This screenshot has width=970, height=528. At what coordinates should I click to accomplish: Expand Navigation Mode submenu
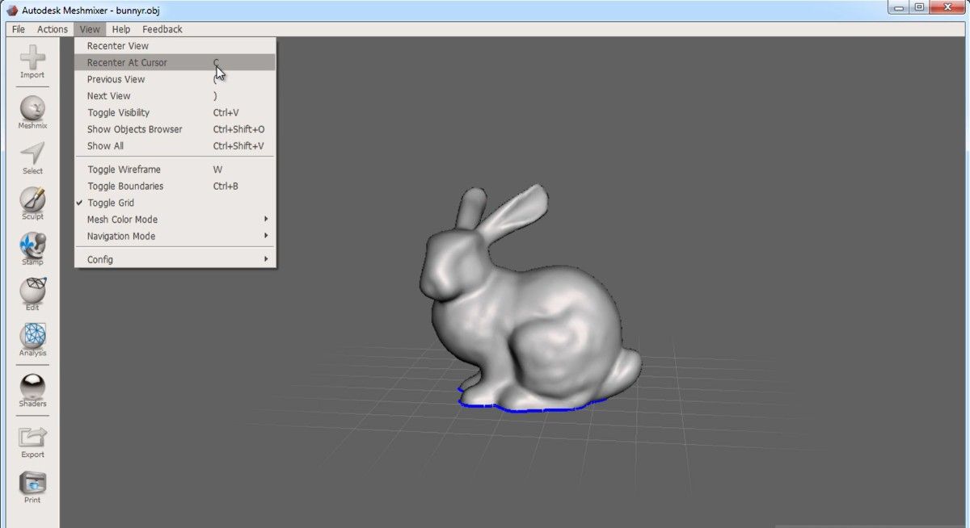[x=175, y=236]
